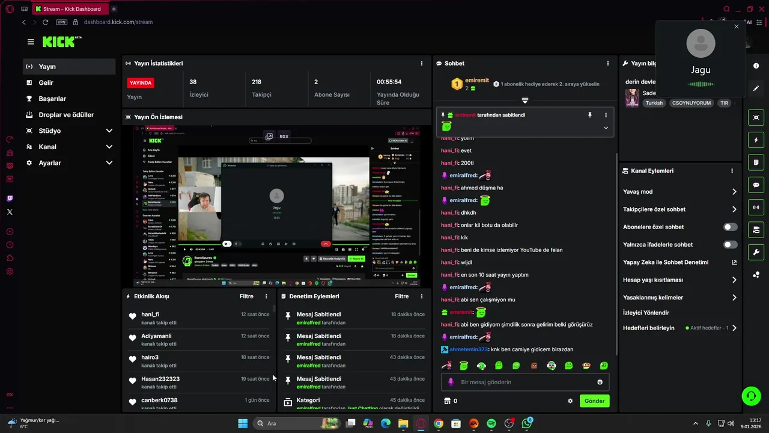Open the Windows Start menu

243,423
